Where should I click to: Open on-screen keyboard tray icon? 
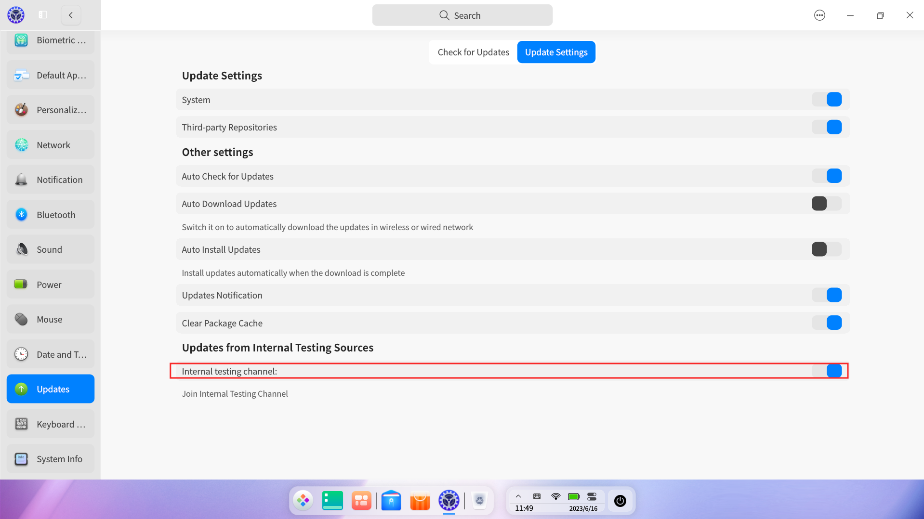[x=537, y=496]
